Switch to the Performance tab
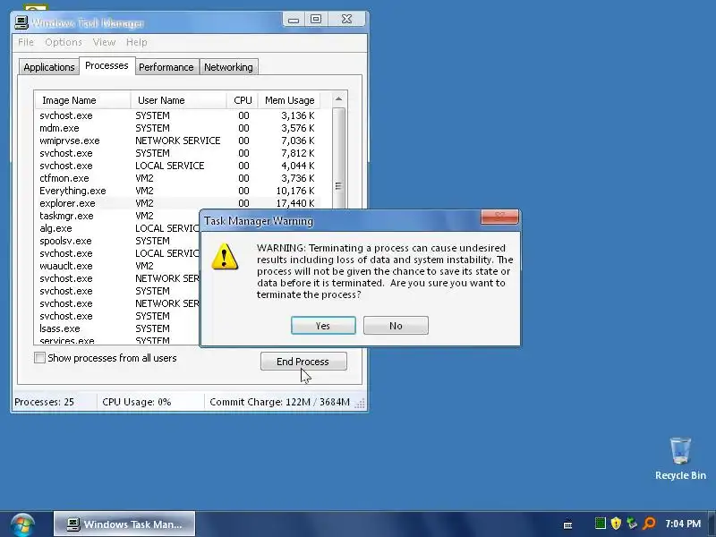The image size is (716, 537). [166, 67]
